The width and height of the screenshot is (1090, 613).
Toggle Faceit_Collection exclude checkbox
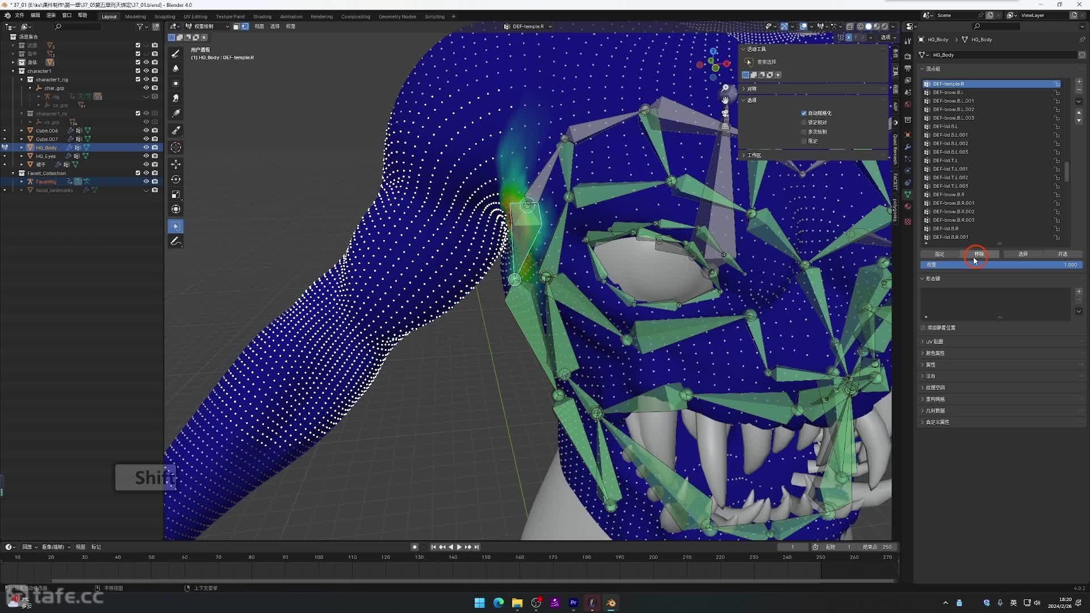tap(138, 173)
